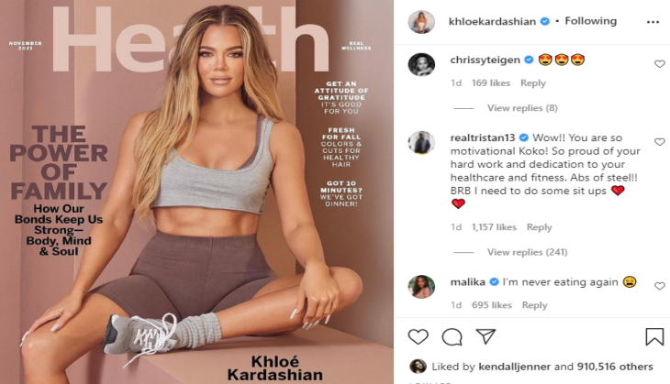670x384 pixels.
Task: Like chrissyteigen's comment heart
Action: [x=660, y=64]
